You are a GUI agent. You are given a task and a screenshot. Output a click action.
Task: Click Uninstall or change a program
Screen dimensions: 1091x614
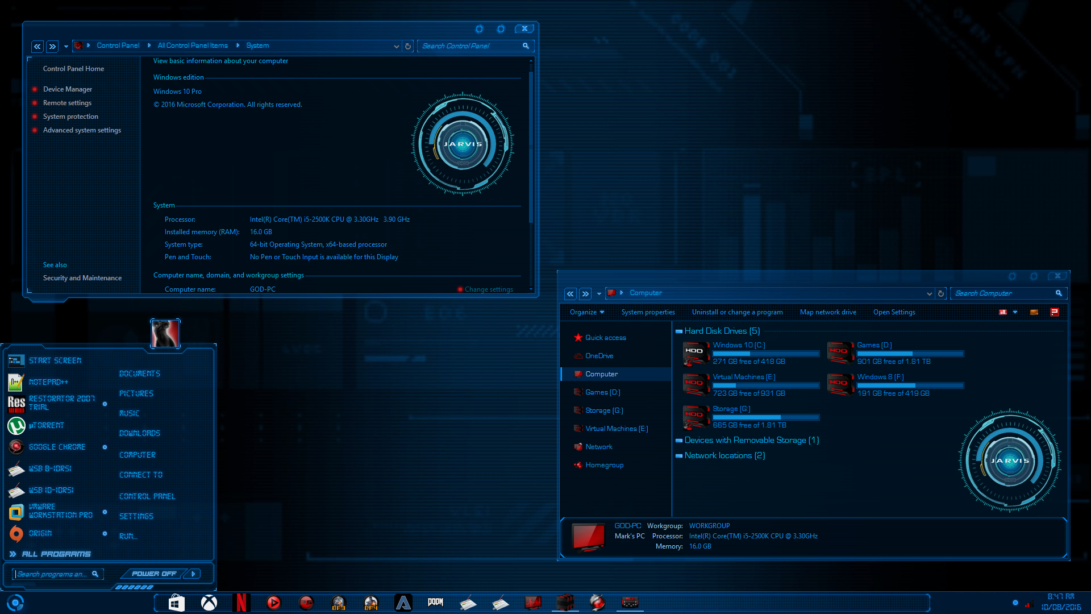point(738,312)
